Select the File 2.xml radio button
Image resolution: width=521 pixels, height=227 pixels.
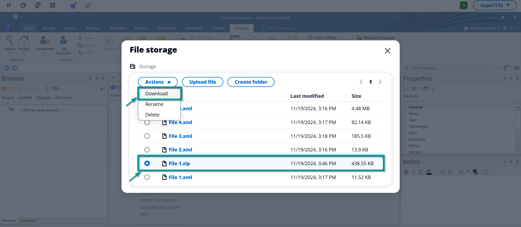click(147, 150)
